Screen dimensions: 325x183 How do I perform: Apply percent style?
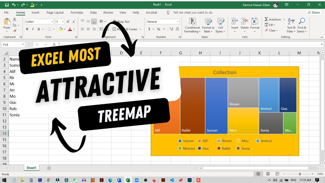click(x=158, y=29)
